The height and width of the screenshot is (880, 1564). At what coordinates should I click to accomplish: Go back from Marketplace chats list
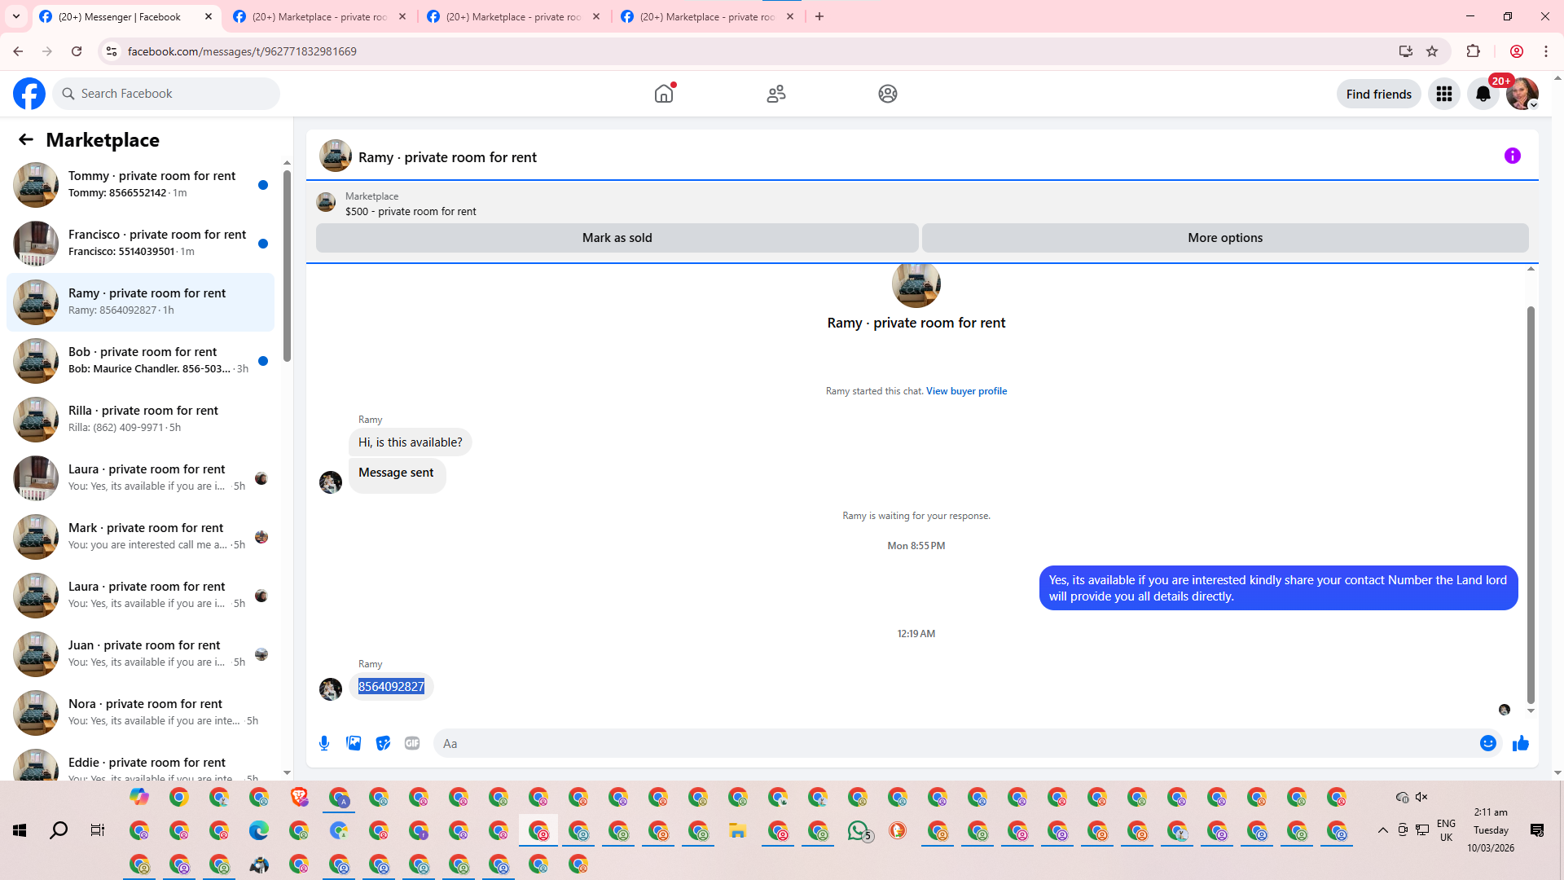26,140
